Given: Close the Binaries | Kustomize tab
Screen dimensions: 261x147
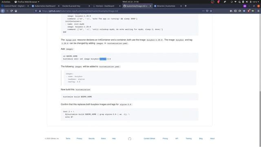Looking at the screenshot, I should pos(181,6).
